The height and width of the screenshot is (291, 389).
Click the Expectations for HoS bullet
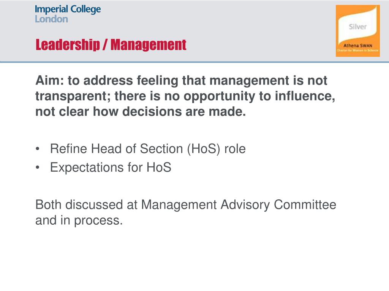[111, 167]
